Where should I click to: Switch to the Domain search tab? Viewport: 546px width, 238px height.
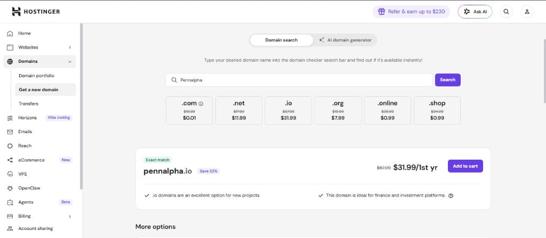point(282,40)
